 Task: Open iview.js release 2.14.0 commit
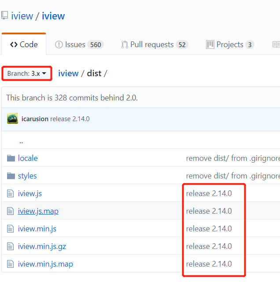point(209,193)
